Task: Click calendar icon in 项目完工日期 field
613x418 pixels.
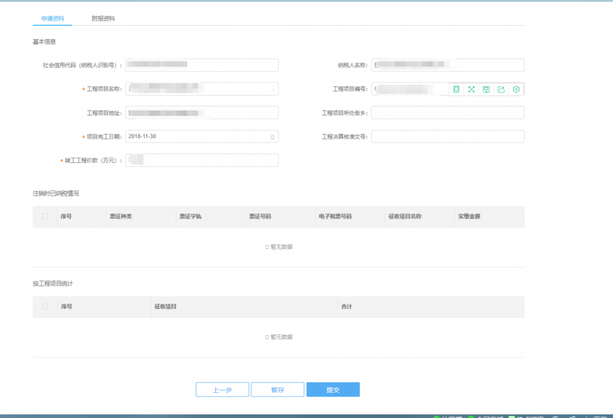Action: coord(272,137)
